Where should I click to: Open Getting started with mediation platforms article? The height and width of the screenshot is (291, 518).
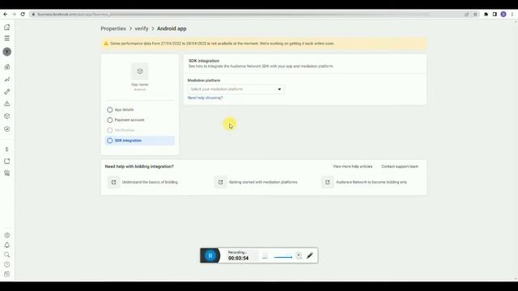tap(263, 182)
